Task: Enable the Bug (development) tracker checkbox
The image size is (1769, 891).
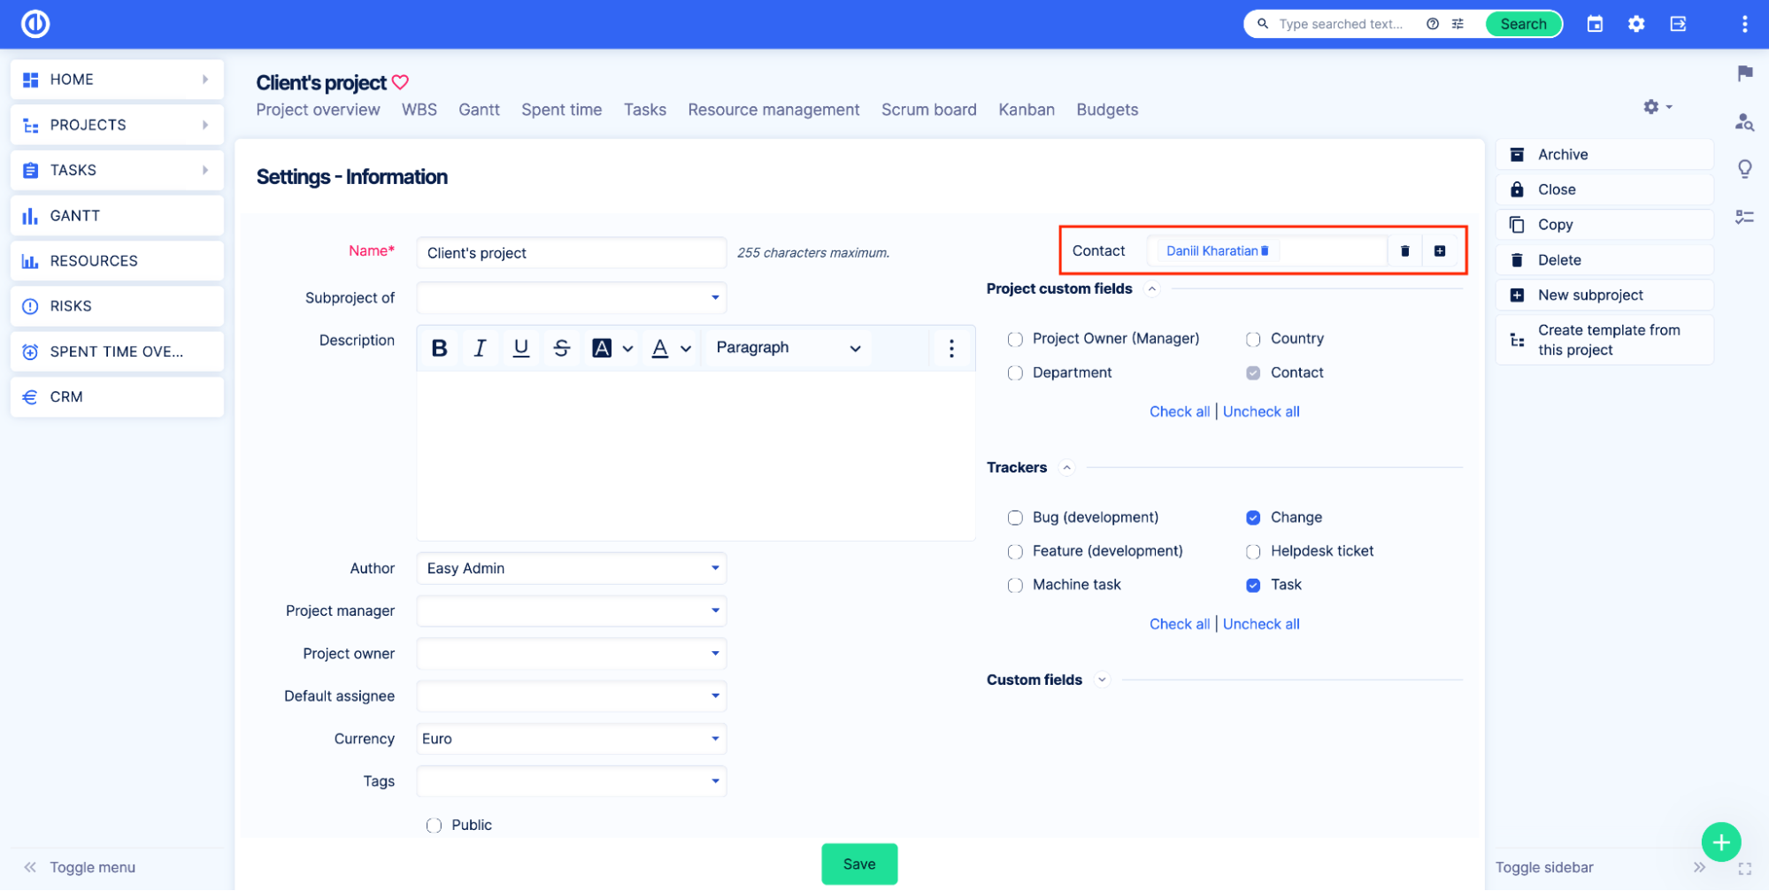Action: pos(1015,517)
